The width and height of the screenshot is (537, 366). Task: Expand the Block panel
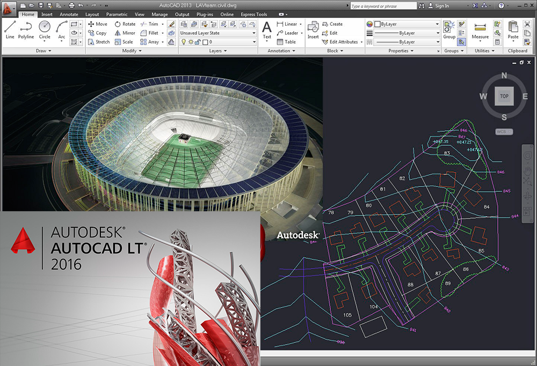[335, 50]
